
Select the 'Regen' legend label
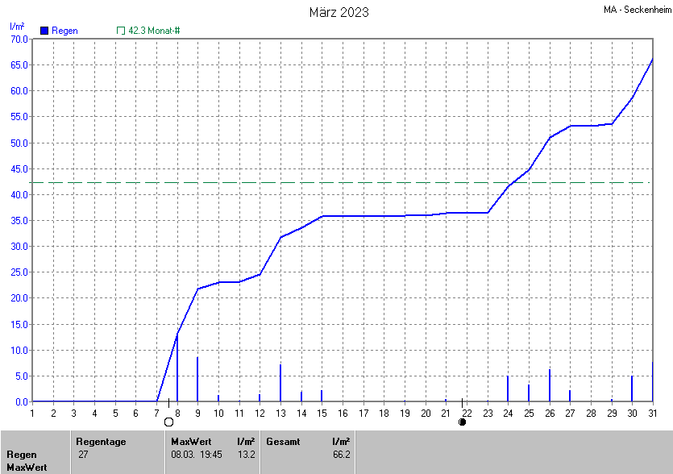[x=64, y=31]
